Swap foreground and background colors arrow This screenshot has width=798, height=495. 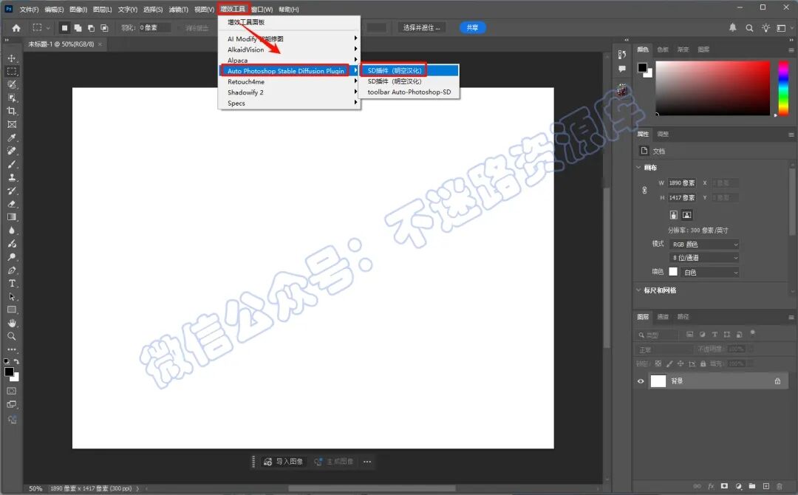(17, 361)
